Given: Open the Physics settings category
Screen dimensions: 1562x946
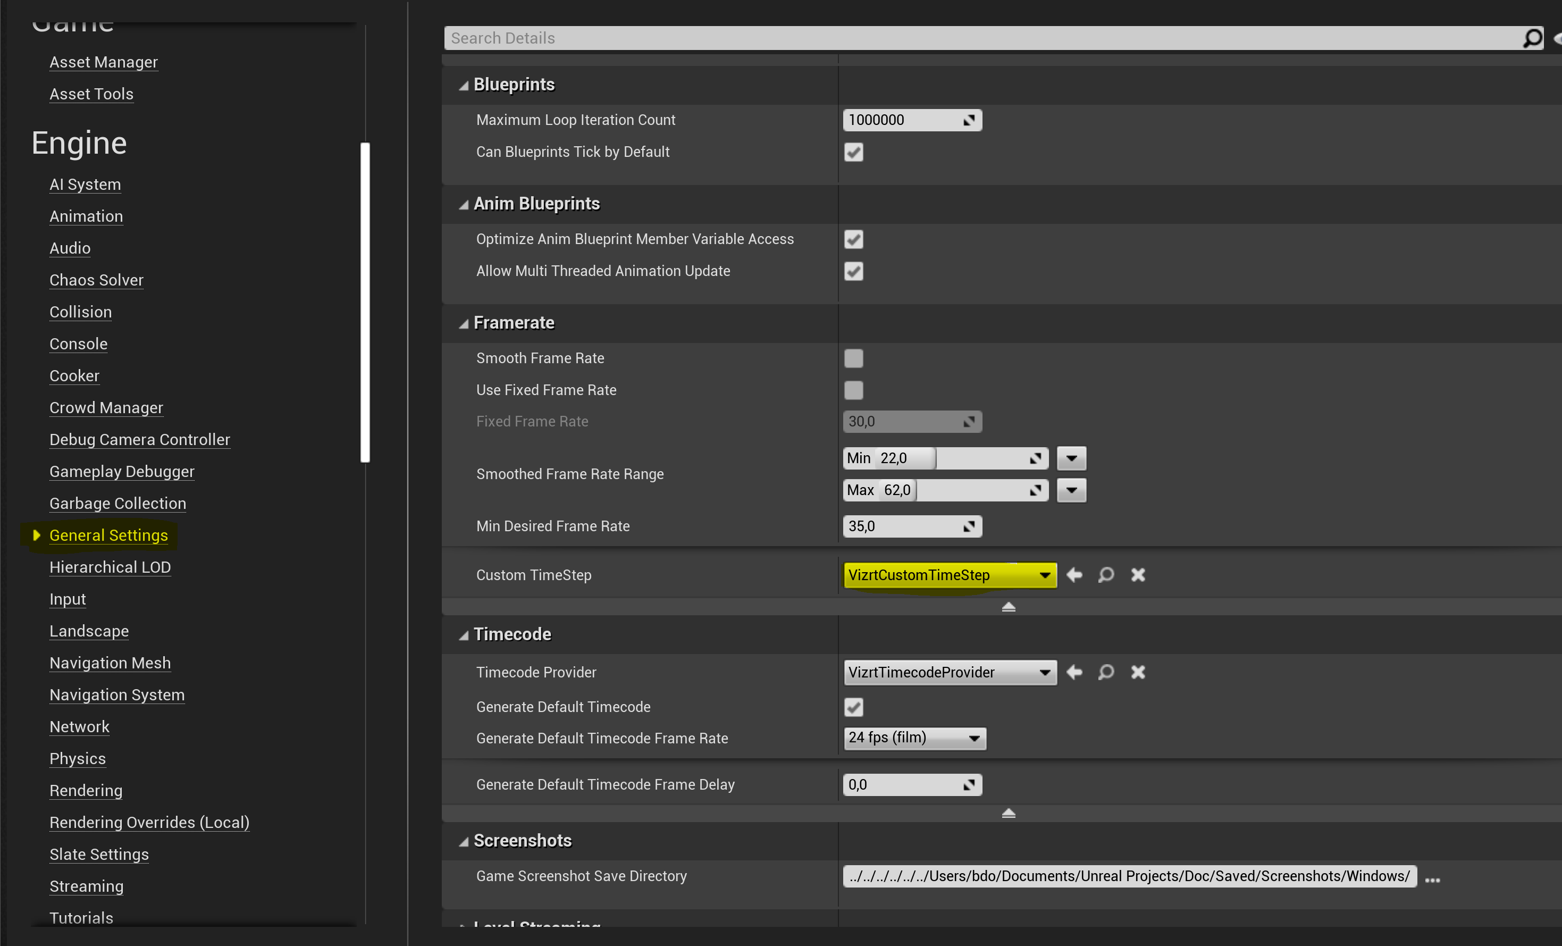Looking at the screenshot, I should pos(77,758).
